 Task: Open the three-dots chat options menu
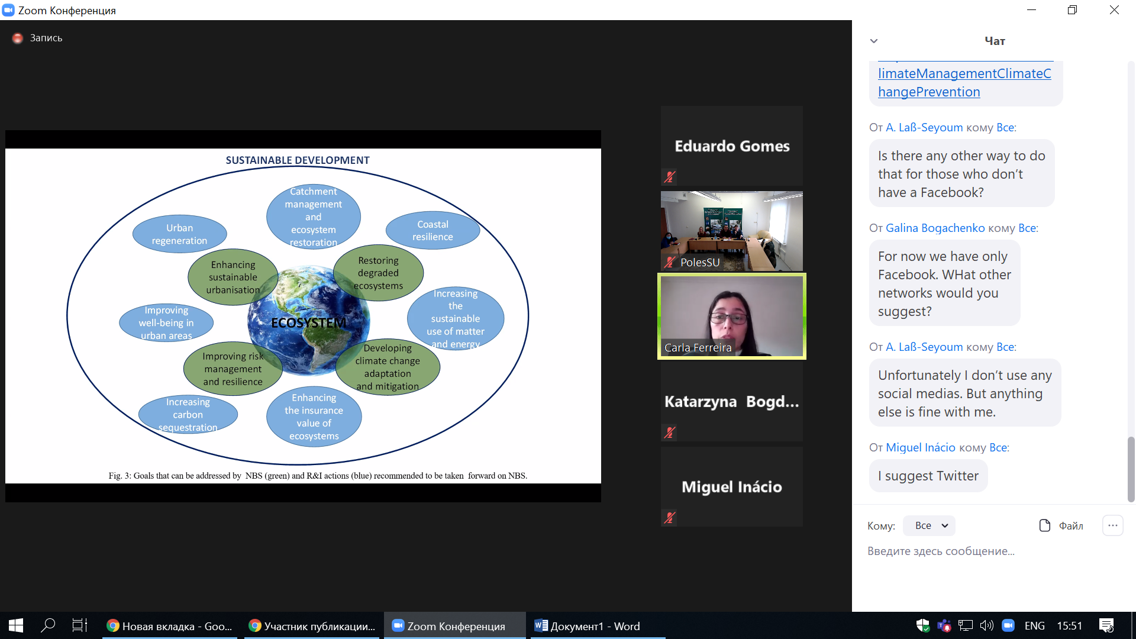pyautogui.click(x=1112, y=525)
